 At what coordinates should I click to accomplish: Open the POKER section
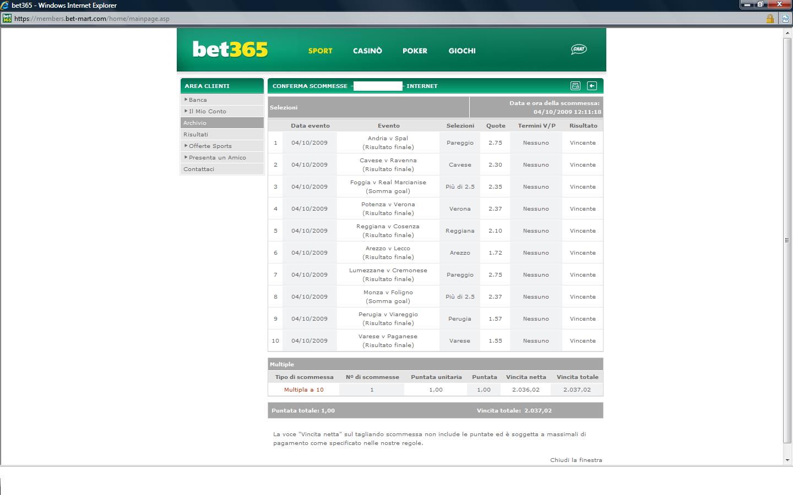415,51
